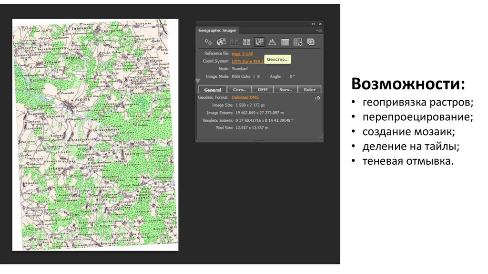The image size is (488, 274).
Task: Copy info using the copy icon
Action: [317, 98]
